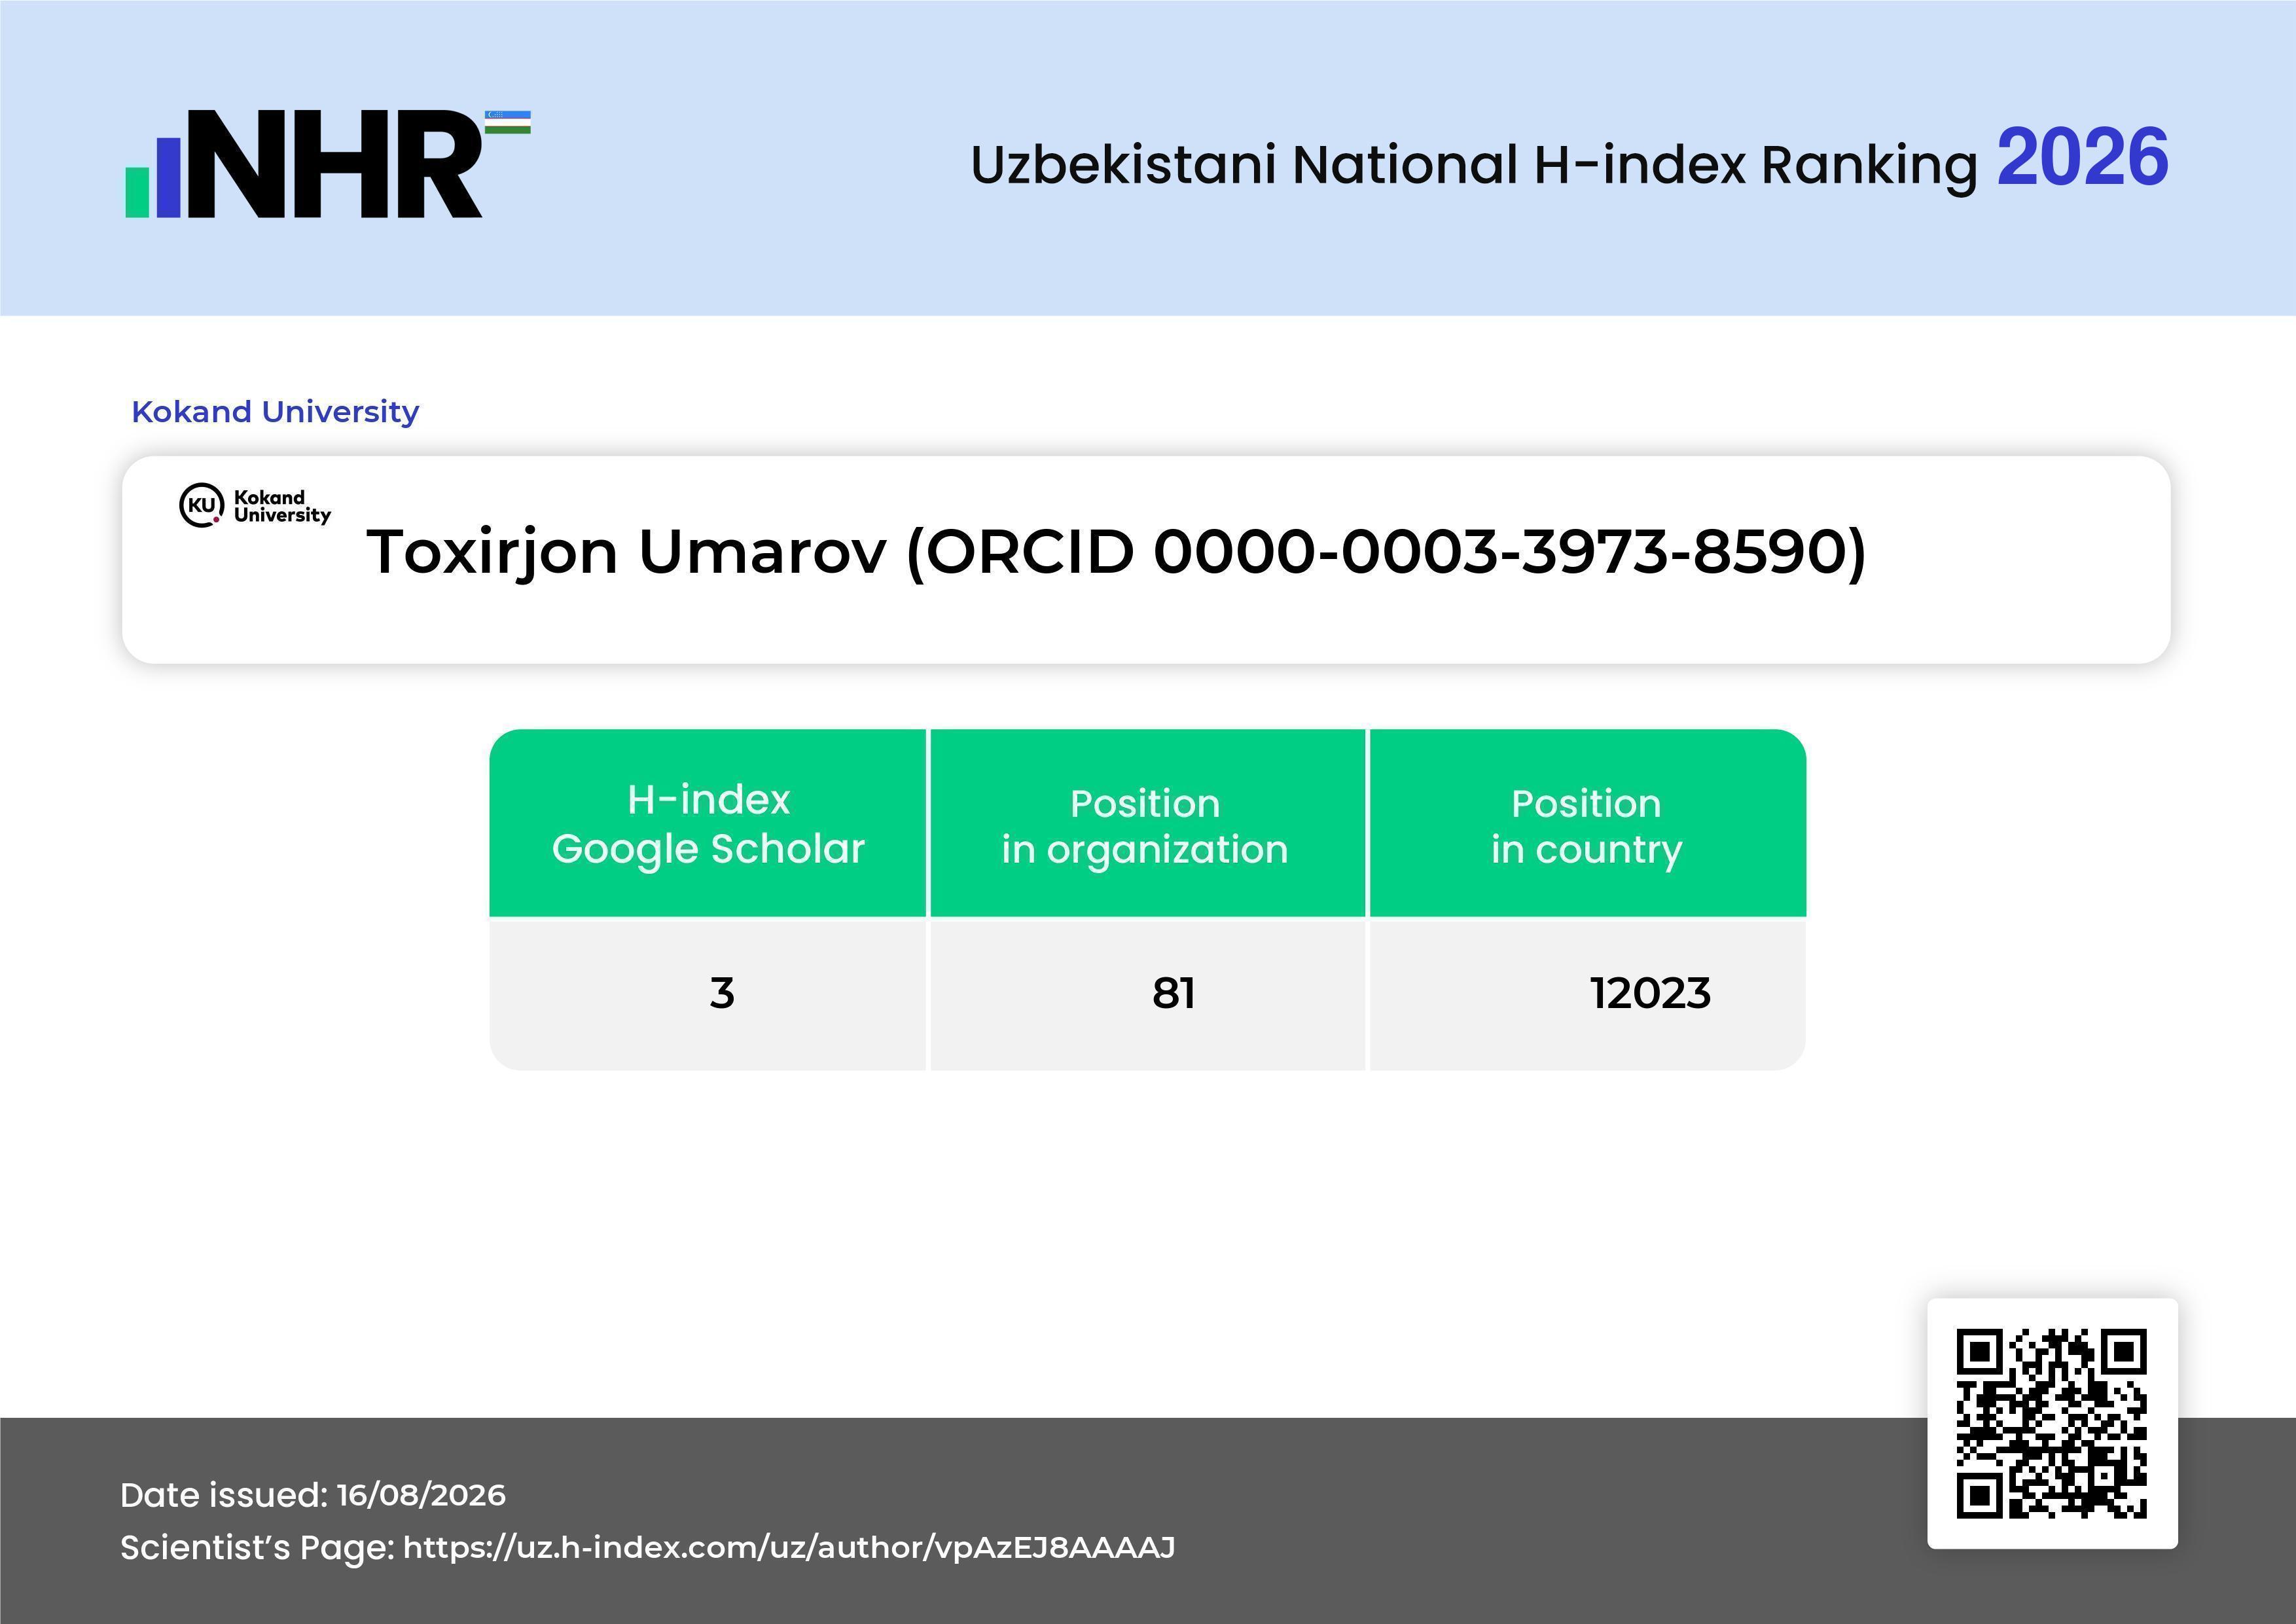Click the blue Kokand University label

pyautogui.click(x=275, y=411)
